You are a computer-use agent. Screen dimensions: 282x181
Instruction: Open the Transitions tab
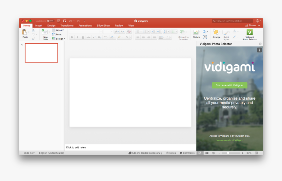coord(67,26)
